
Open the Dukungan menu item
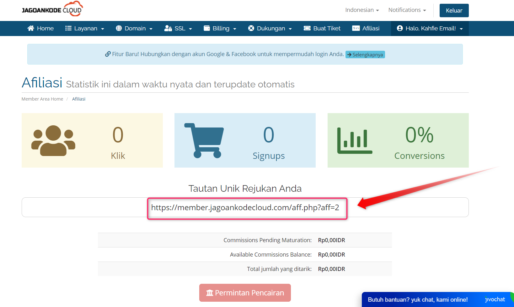point(270,28)
